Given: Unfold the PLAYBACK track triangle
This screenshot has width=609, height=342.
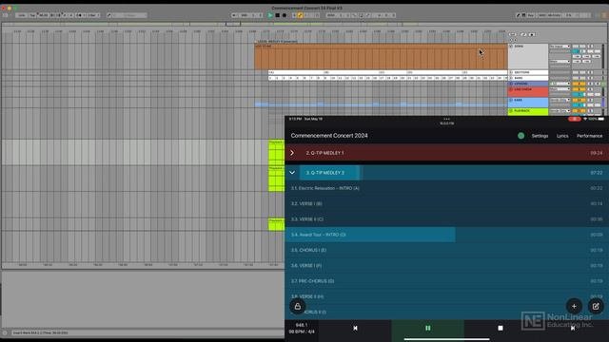Looking at the screenshot, I should [x=511, y=111].
